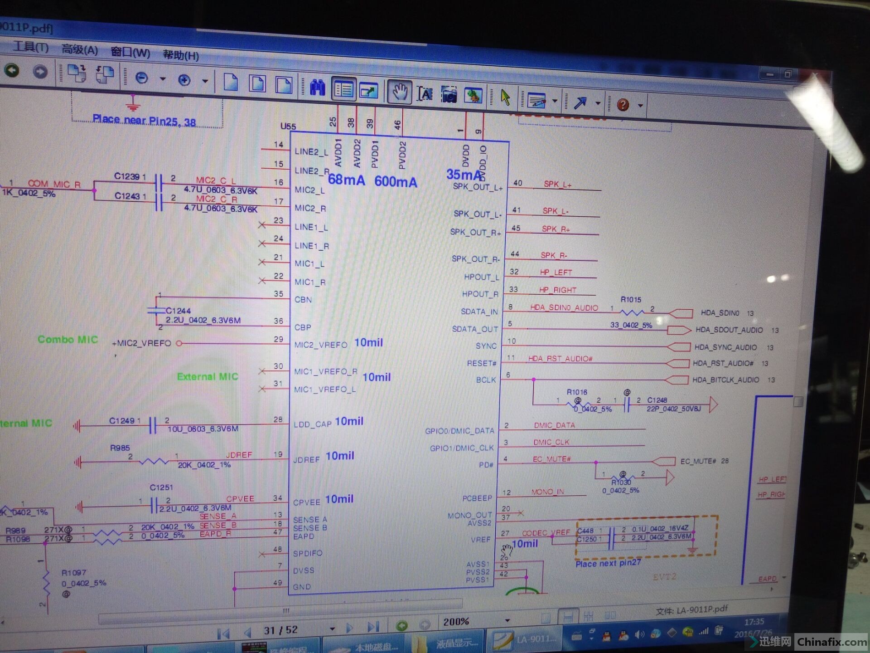The image size is (870, 653).
Task: Select continuous facing layout in status bar
Action: (610, 615)
